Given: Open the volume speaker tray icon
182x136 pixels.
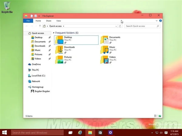Looking at the screenshot, I should pyautogui.click(x=161, y=133).
